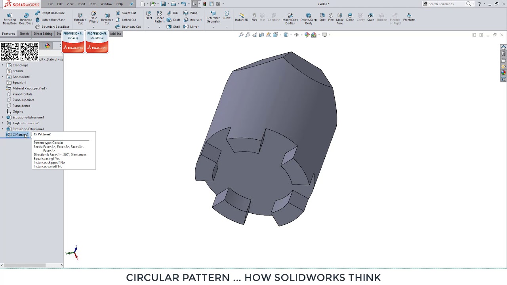Choose Swept Boss/Base
507x285 pixels.
coord(50,13)
